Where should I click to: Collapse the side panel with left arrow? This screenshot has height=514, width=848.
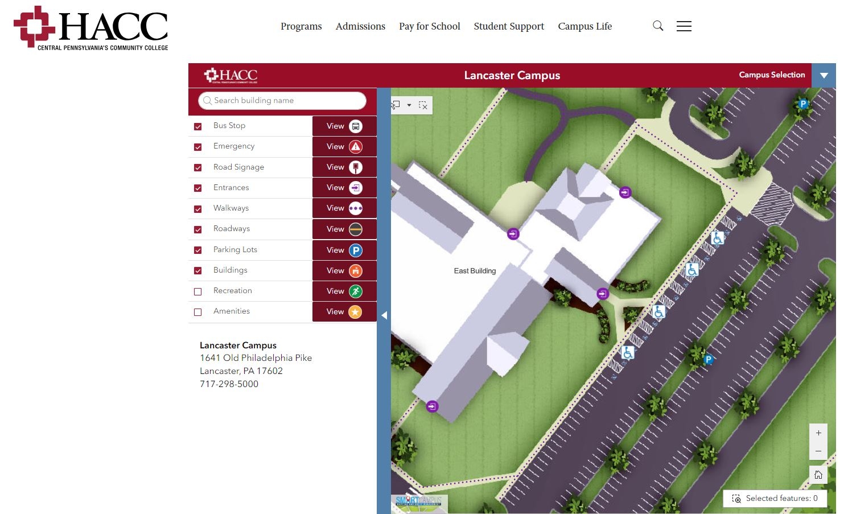[x=384, y=315]
